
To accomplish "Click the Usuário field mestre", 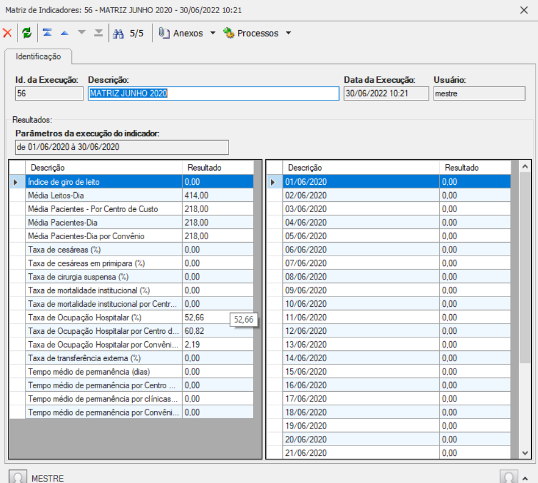I will (479, 94).
